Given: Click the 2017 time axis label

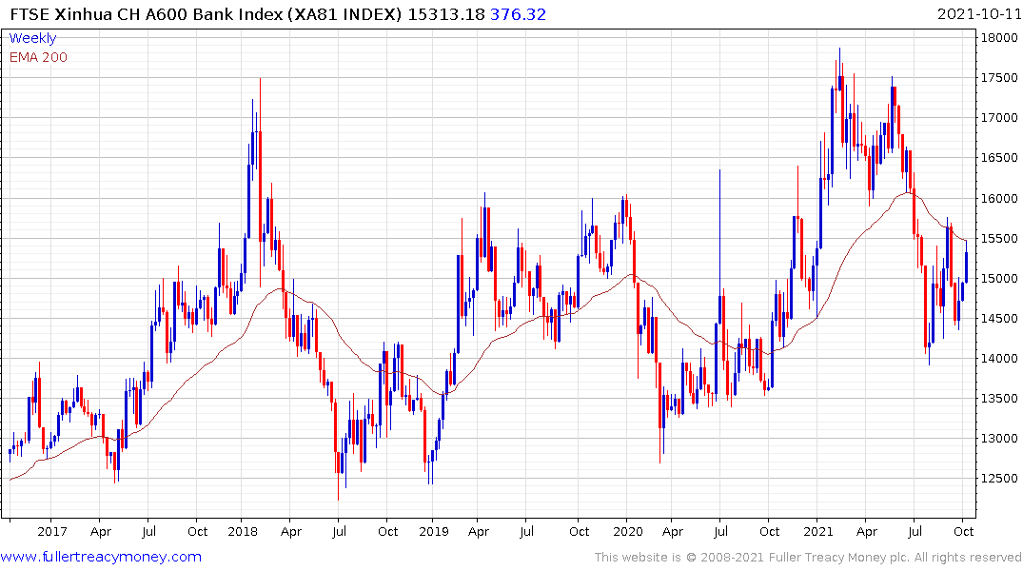Looking at the screenshot, I should pyautogui.click(x=51, y=531).
